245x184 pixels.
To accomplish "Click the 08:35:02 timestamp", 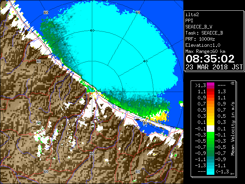I will coord(210,59).
